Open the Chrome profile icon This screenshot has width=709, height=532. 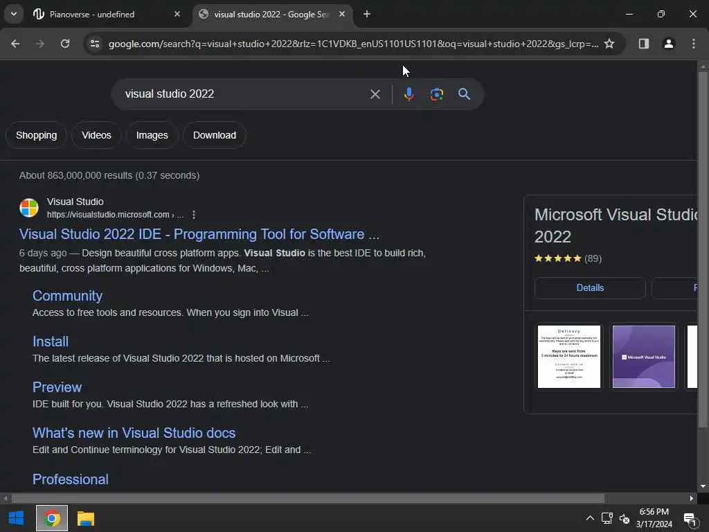coord(668,44)
